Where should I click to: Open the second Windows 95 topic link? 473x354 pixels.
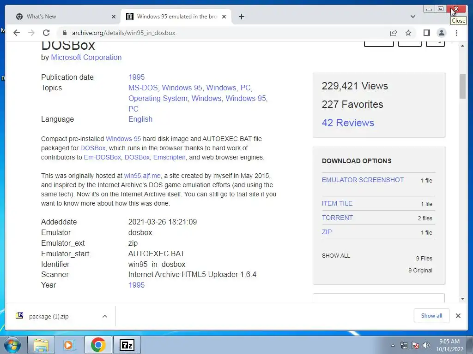(246, 98)
